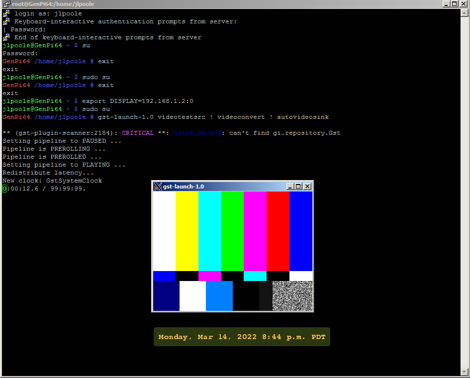Click the PuTTY icon in the title bar
The image size is (470, 378).
[x=5, y=4]
